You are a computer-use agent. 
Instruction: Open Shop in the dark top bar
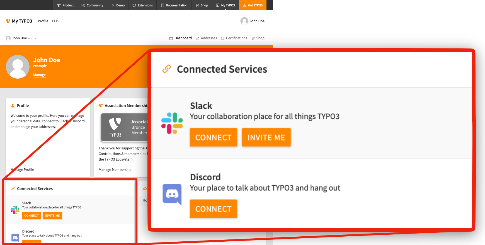202,5
